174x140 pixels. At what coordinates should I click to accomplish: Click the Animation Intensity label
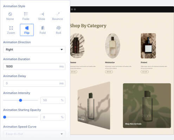tap(17, 93)
